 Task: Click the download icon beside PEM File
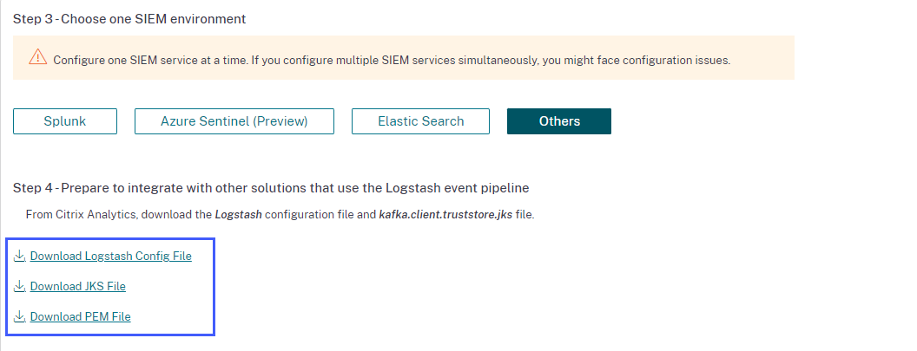(x=19, y=316)
